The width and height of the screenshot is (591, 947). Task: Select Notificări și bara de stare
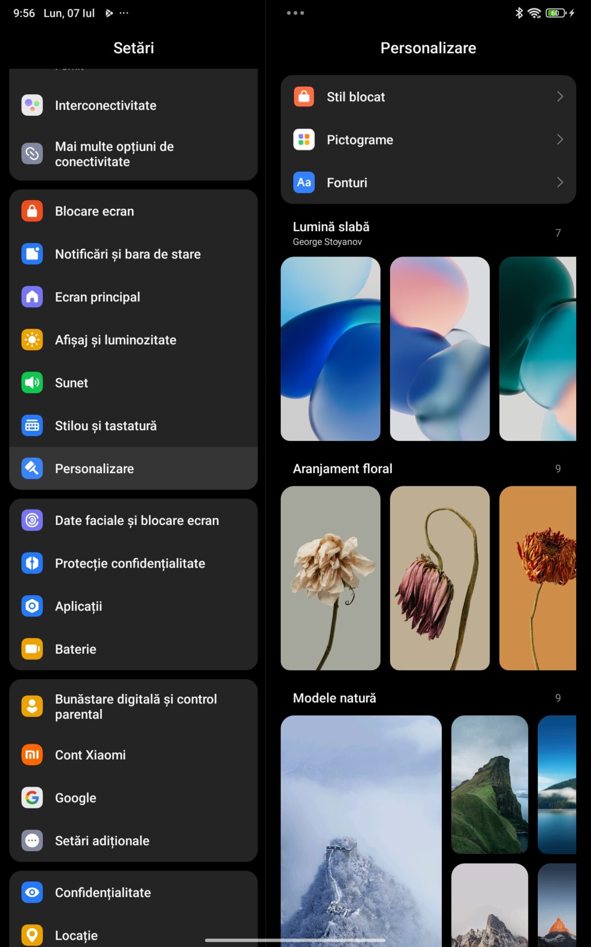128,254
